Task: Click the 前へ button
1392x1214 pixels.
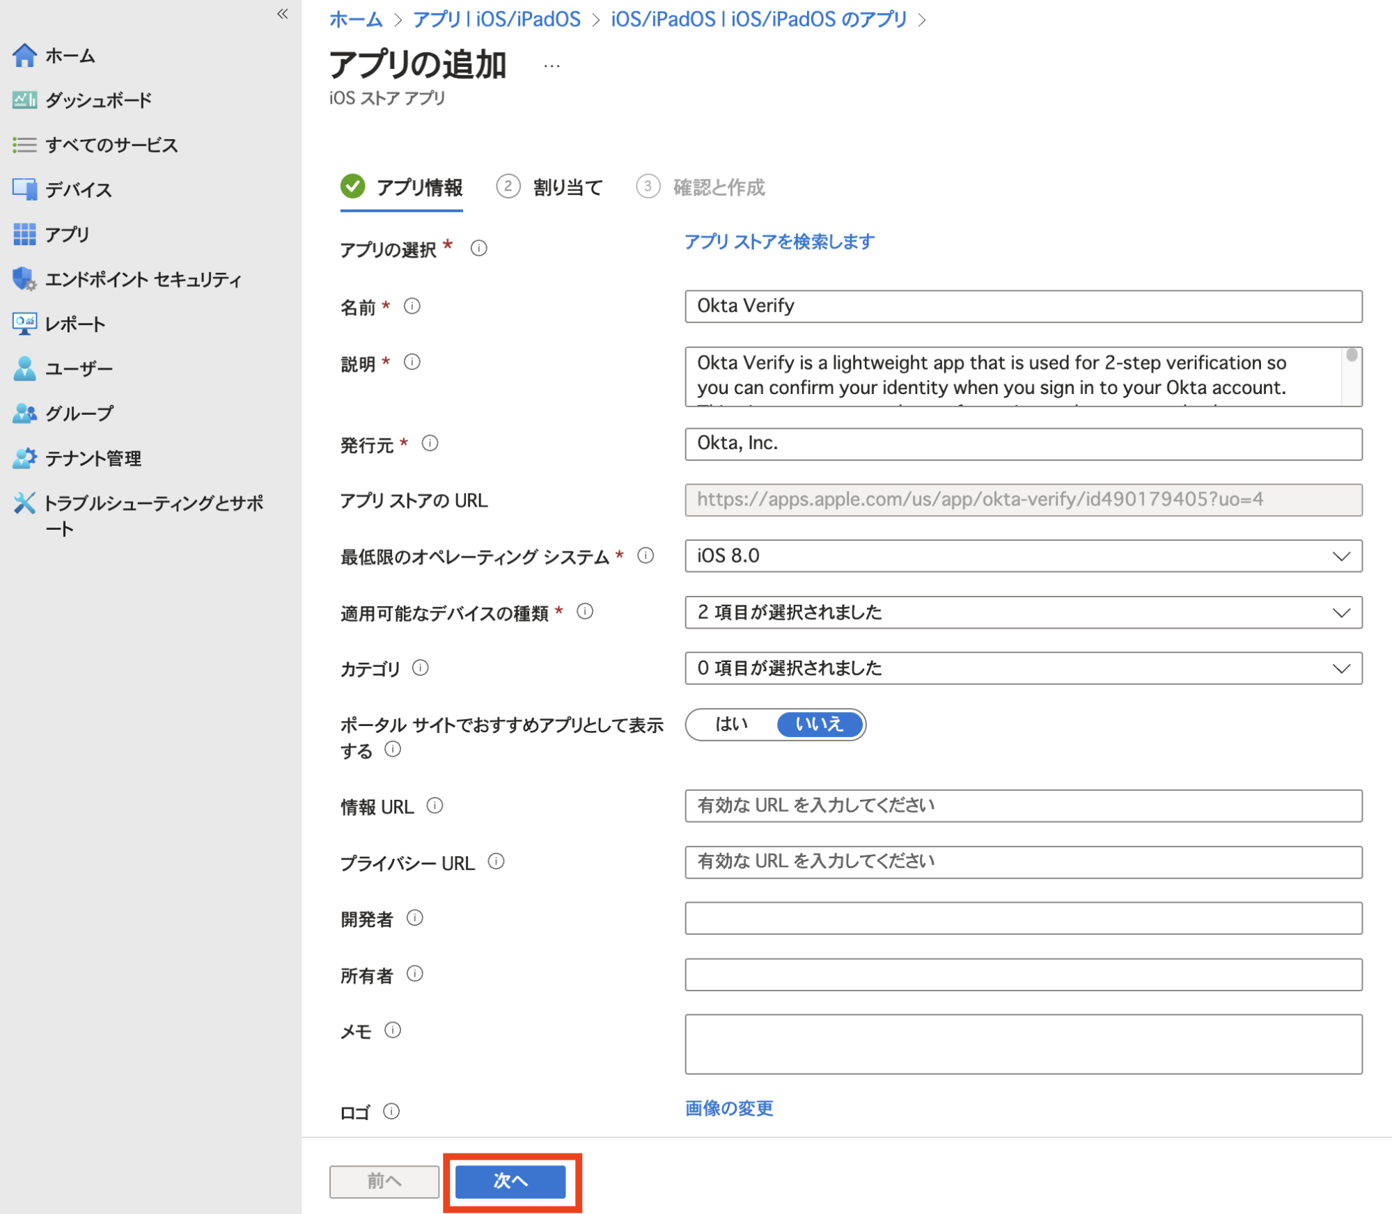Action: pos(384,1181)
